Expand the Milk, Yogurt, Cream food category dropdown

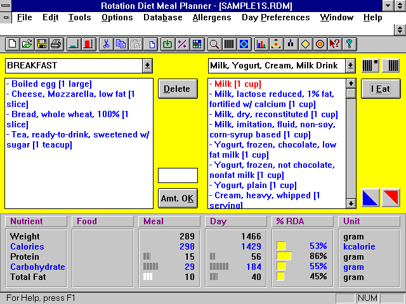point(350,65)
